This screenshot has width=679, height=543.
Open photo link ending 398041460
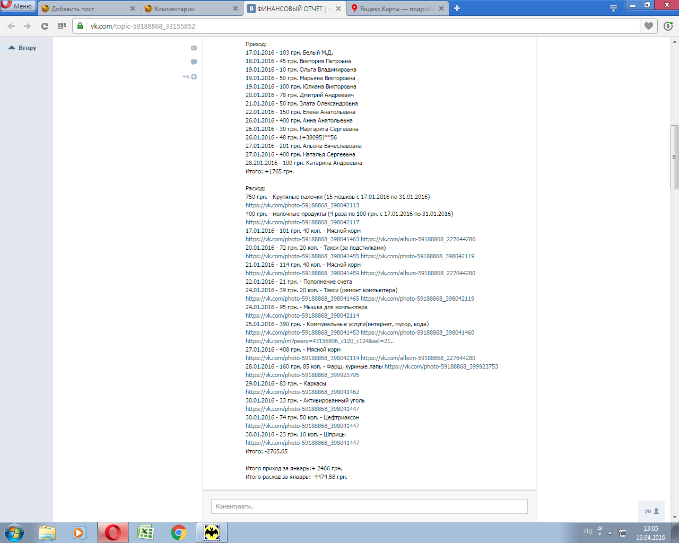417,332
